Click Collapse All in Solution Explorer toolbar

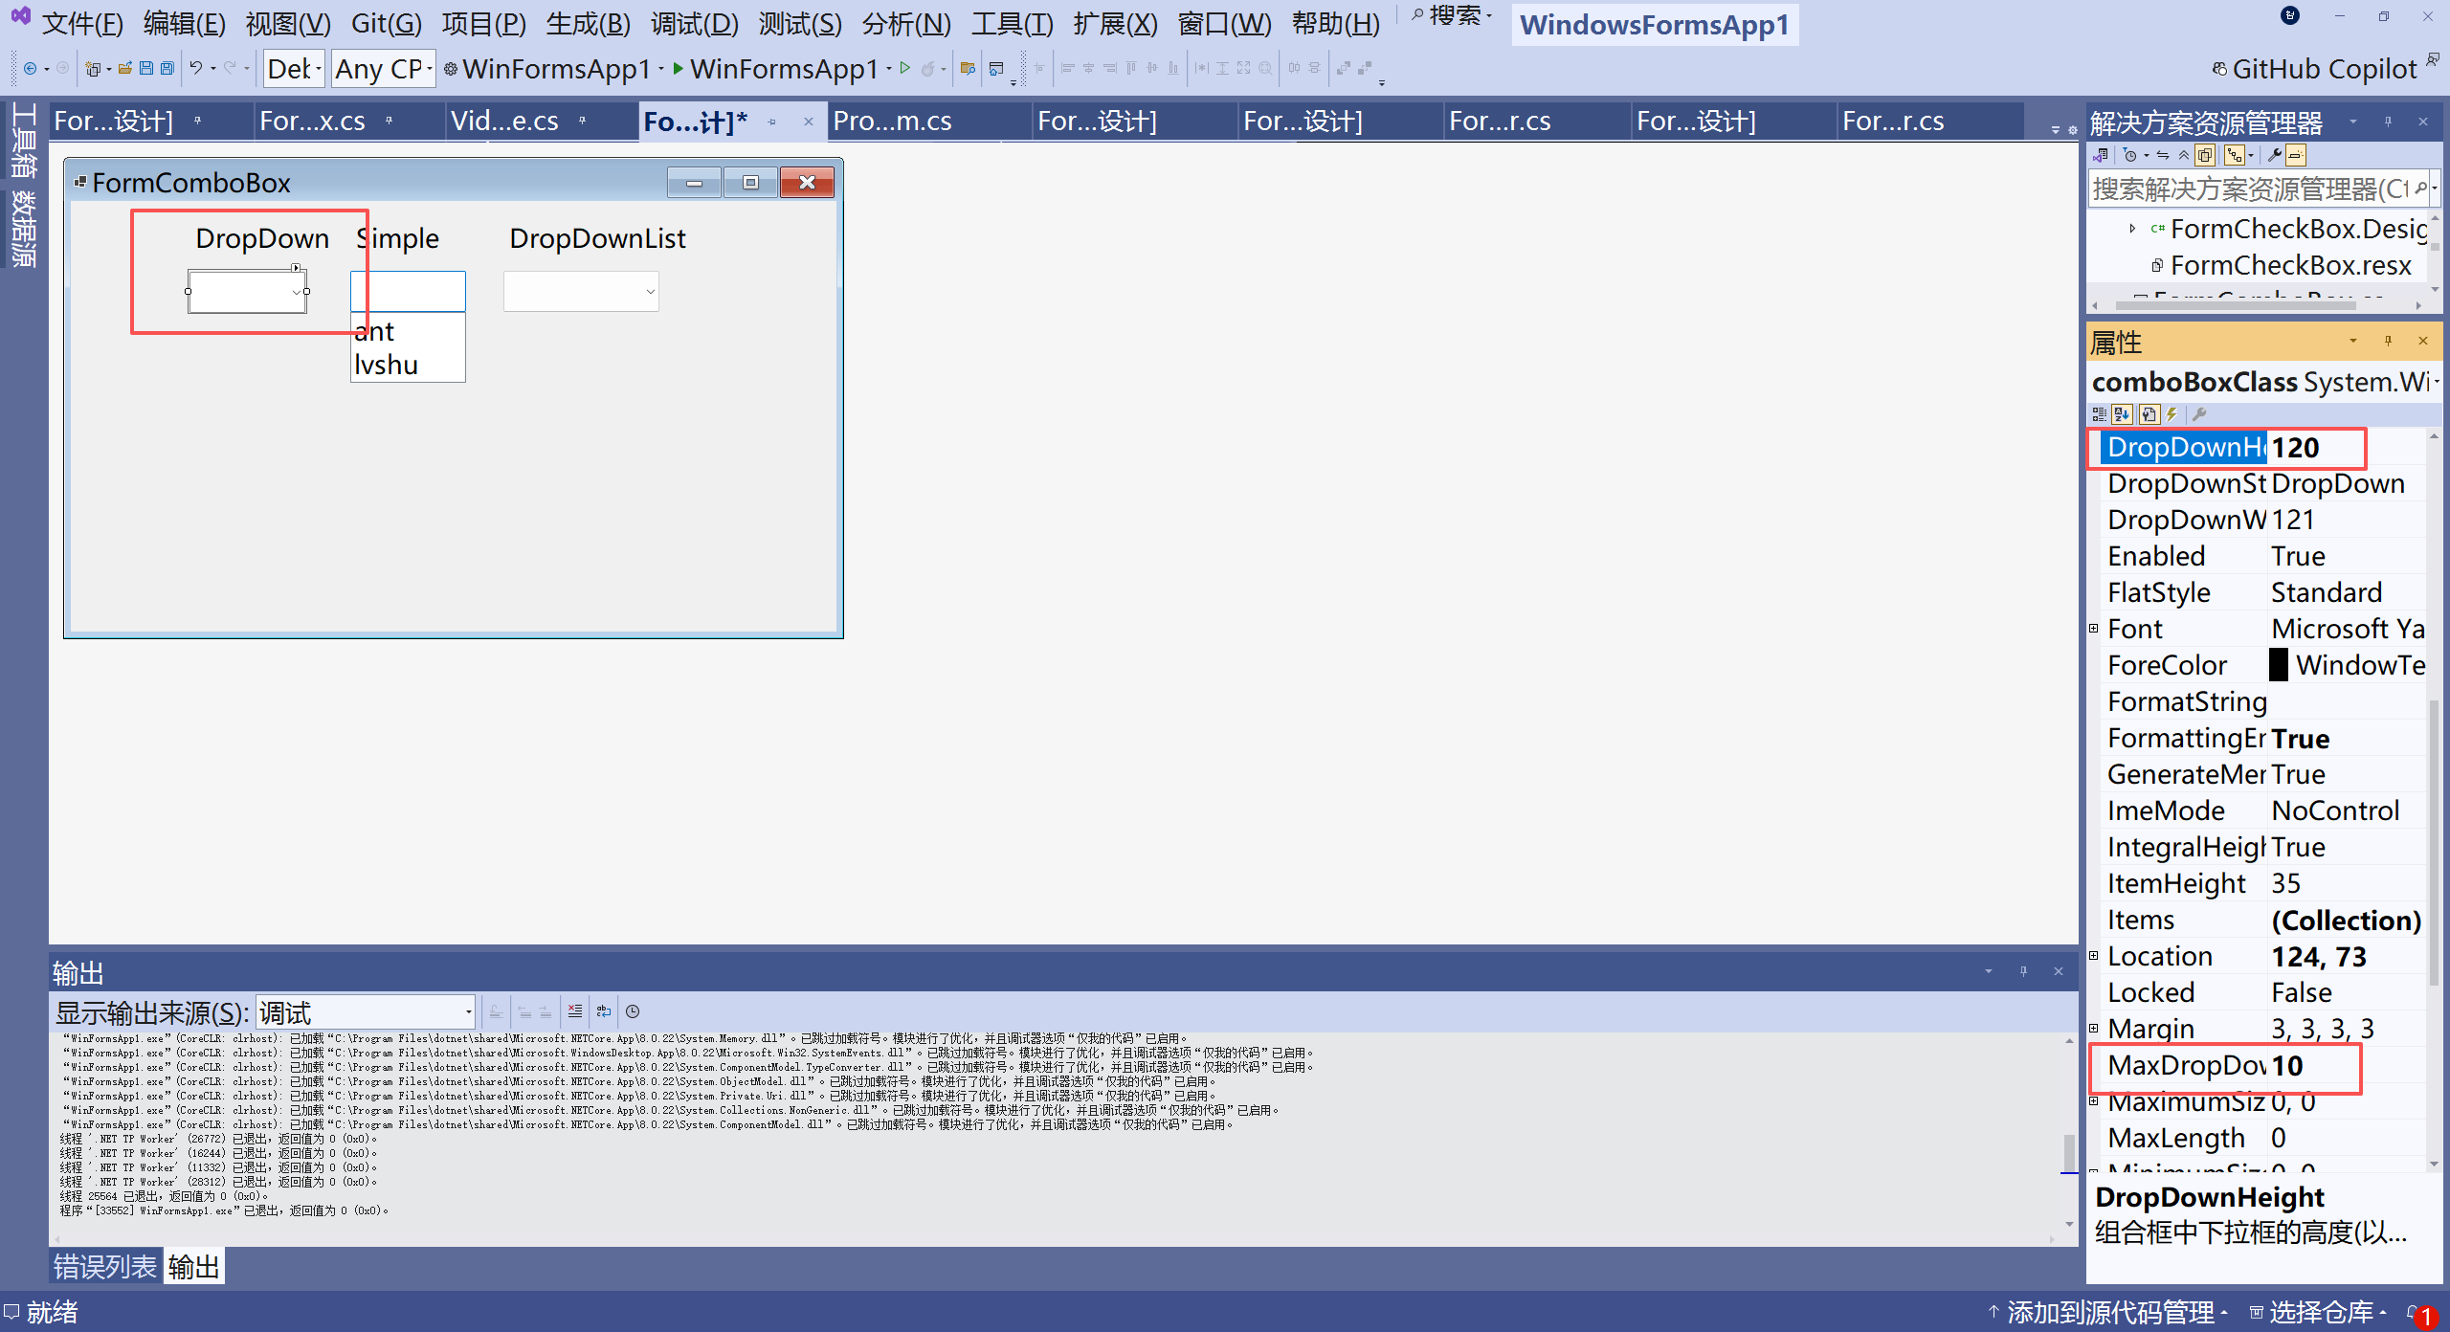(x=2183, y=155)
